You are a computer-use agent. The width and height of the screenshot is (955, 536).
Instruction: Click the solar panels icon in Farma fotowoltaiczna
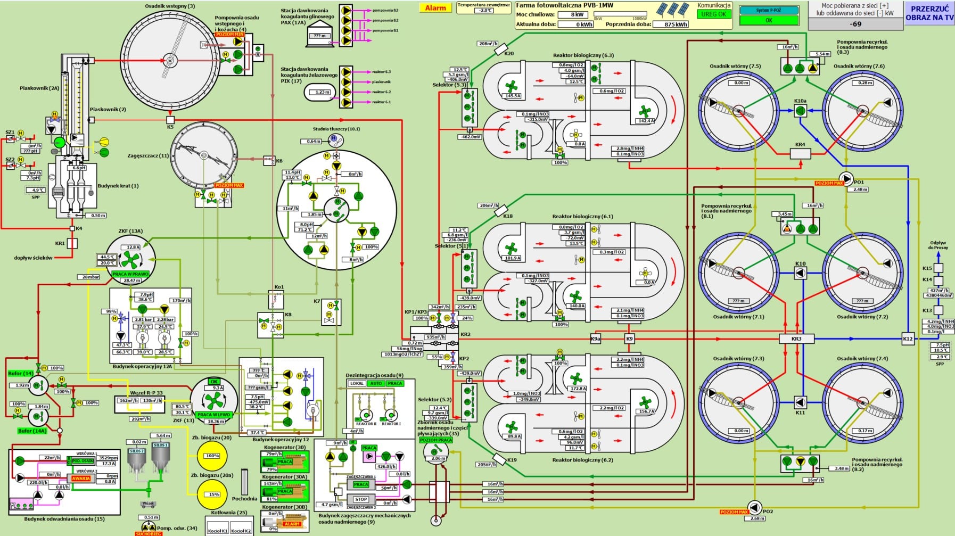pos(673,10)
